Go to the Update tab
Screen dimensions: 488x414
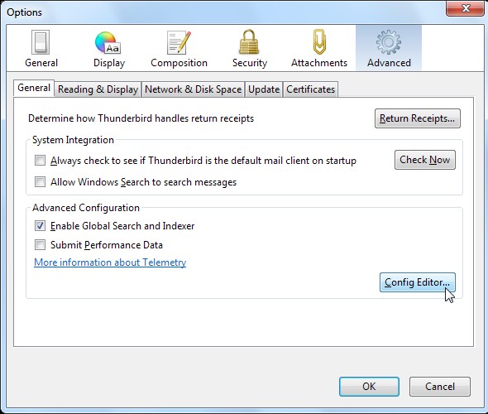264,89
